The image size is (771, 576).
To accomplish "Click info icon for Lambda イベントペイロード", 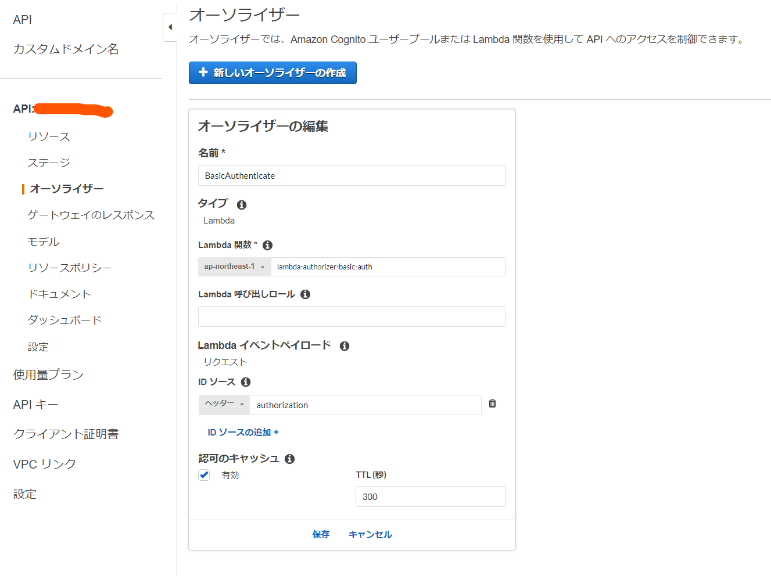I will point(345,346).
